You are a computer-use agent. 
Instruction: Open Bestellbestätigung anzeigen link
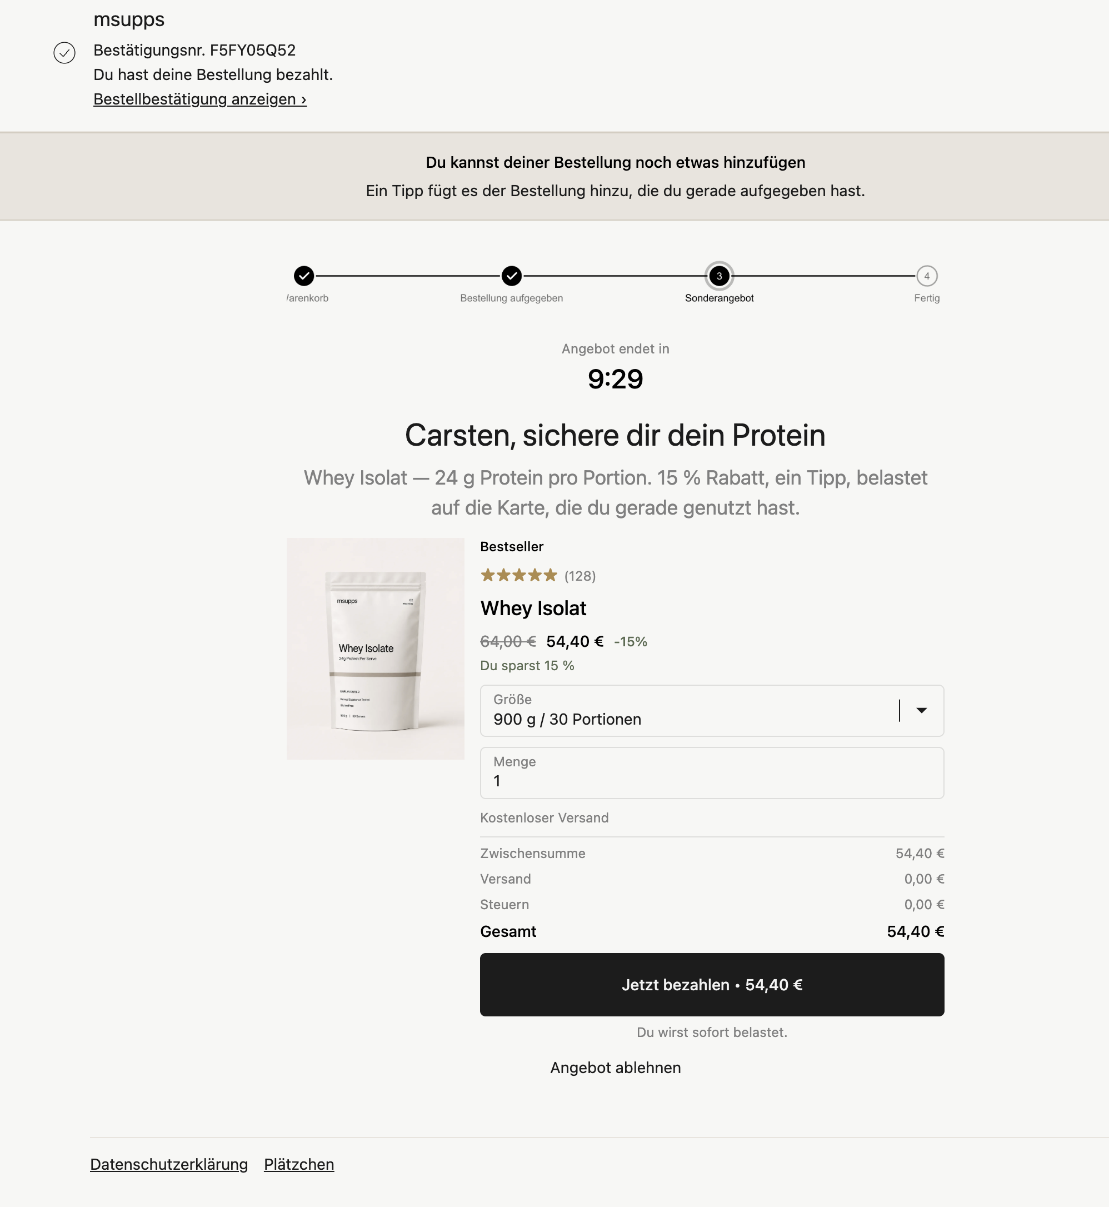pyautogui.click(x=200, y=99)
